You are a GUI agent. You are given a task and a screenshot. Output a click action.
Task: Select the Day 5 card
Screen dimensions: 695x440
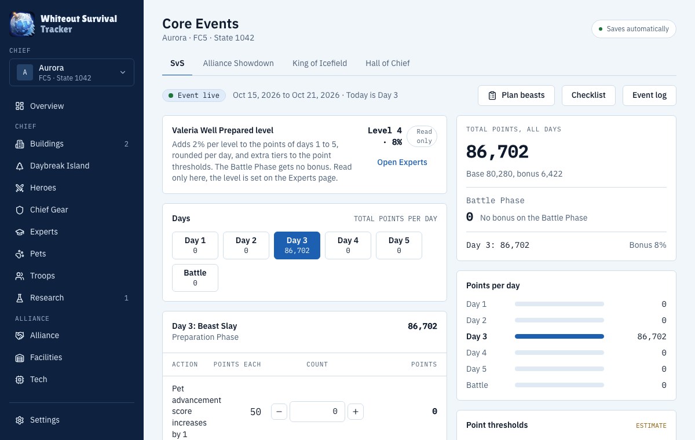coord(399,245)
